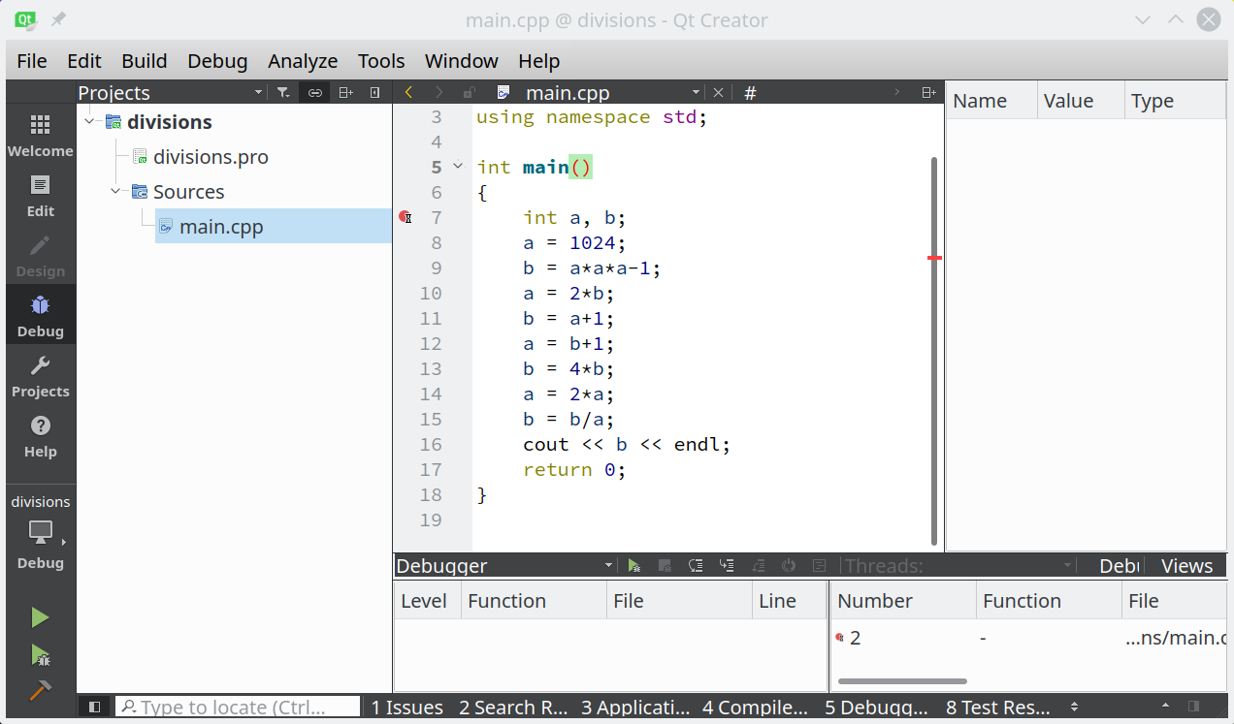
Task: Start debugging with the bug-arrow button
Action: (x=40, y=655)
